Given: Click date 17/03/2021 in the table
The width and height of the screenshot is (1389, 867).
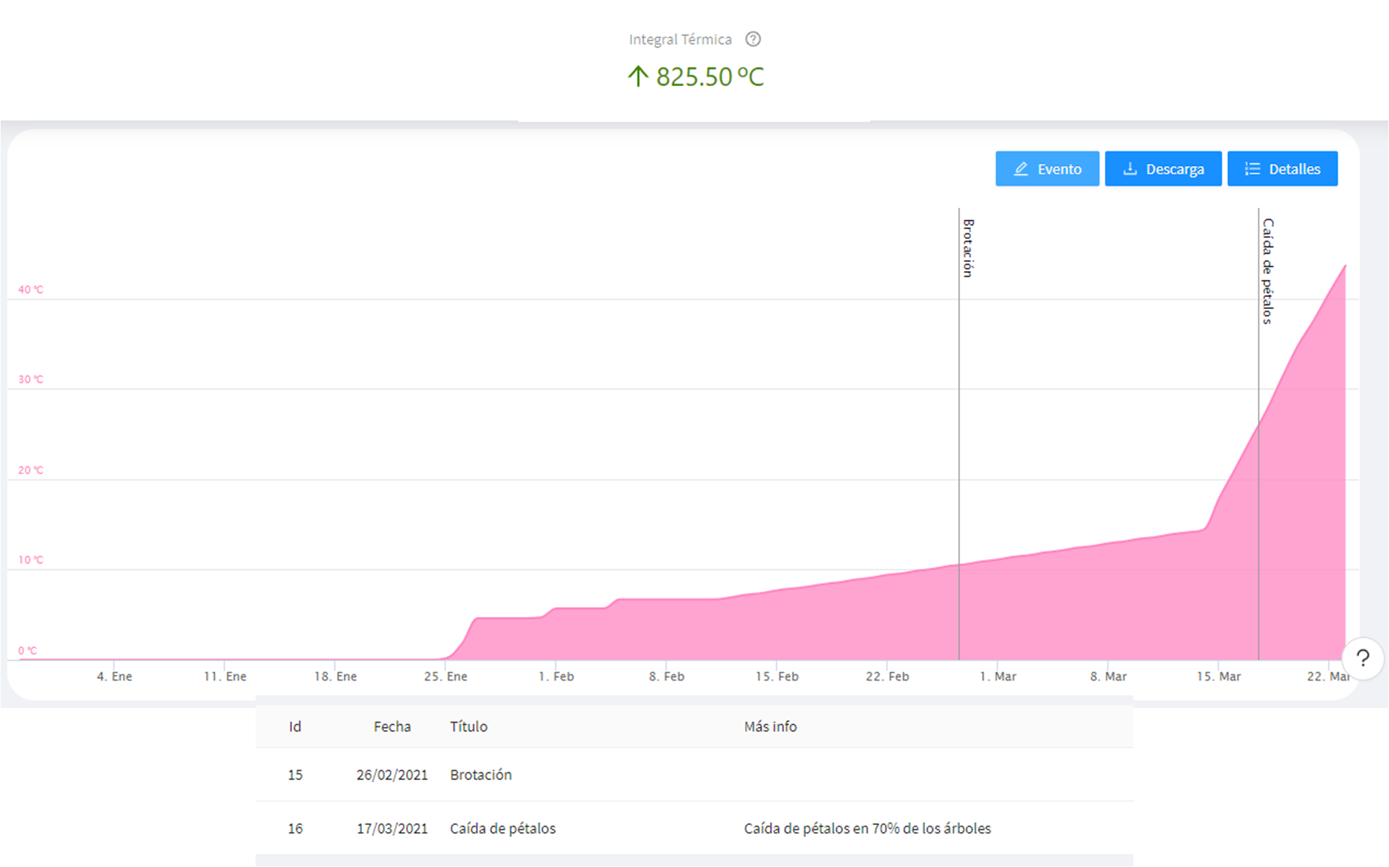Looking at the screenshot, I should click(x=392, y=828).
